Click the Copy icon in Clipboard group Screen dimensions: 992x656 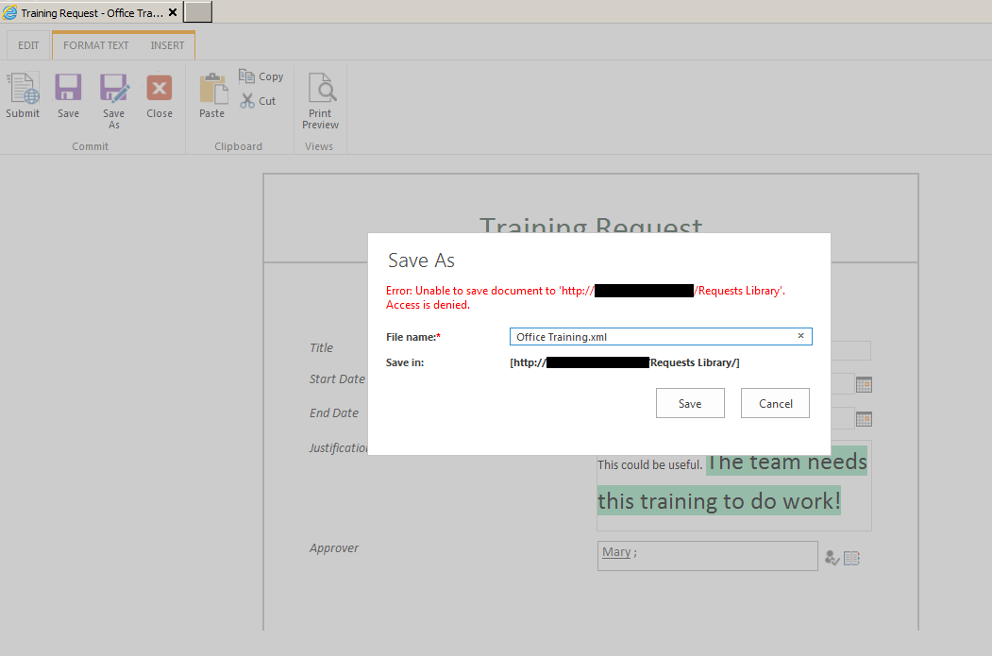pyautogui.click(x=248, y=76)
